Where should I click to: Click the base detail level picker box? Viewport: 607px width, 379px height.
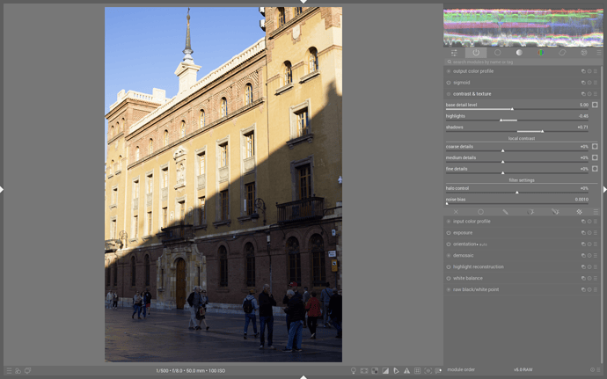click(x=595, y=105)
